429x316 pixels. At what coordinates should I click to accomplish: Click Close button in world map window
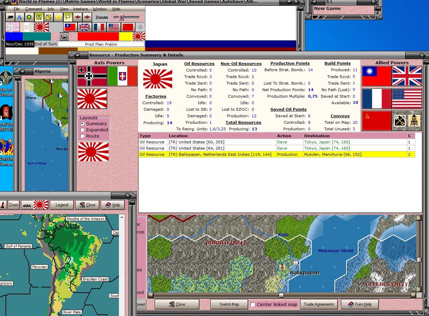click(87, 205)
